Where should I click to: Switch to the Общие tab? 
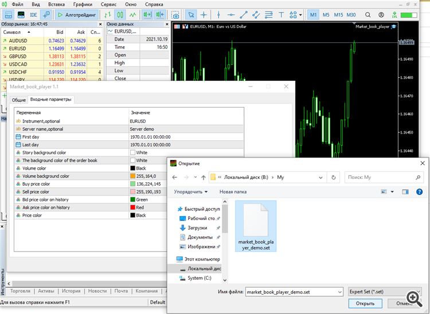coord(19,100)
